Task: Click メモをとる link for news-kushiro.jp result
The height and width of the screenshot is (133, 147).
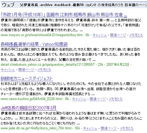Action: [116, 99]
